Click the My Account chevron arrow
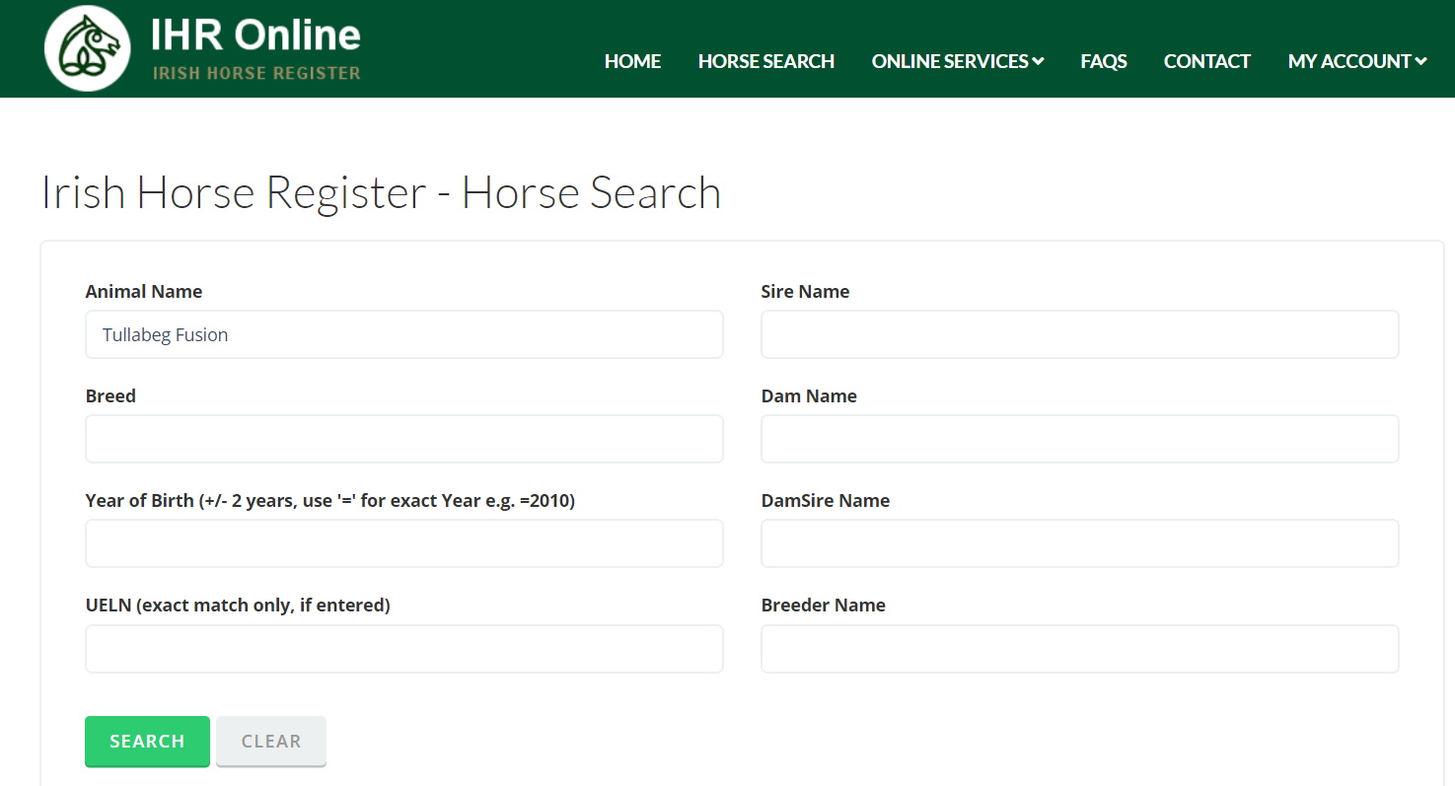The image size is (1455, 786). click(x=1420, y=62)
